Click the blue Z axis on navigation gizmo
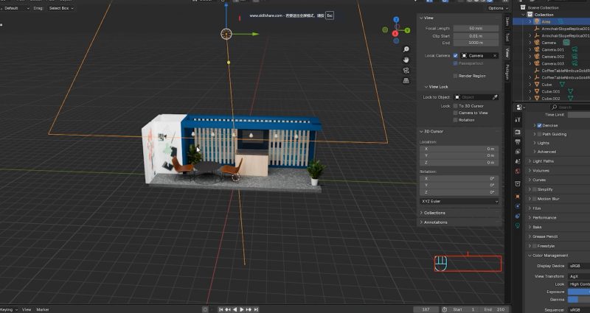Image resolution: width=590 pixels, height=313 pixels. pyautogui.click(x=396, y=19)
